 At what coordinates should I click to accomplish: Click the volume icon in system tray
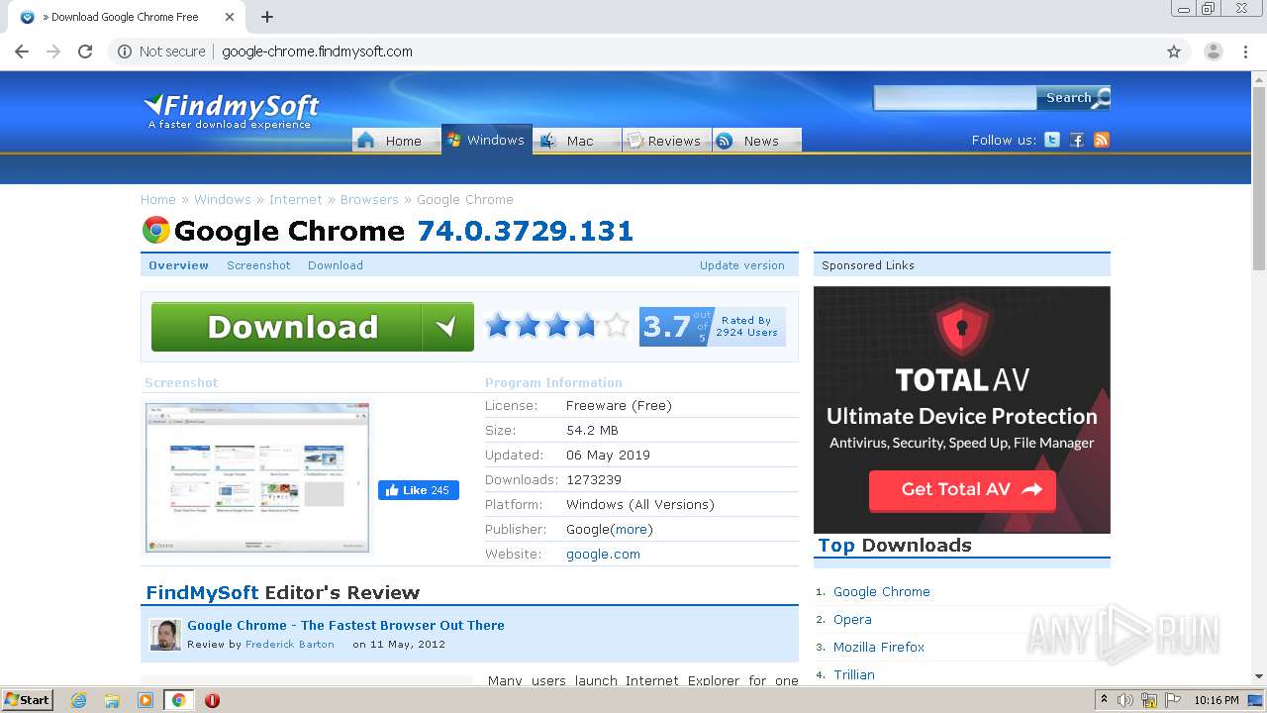1125,700
